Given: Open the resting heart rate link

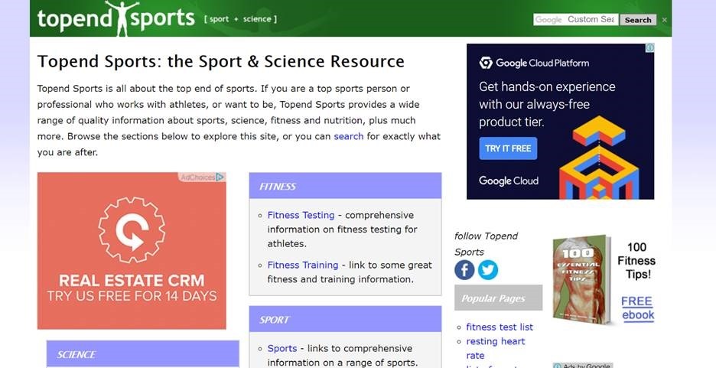Looking at the screenshot, I should 495,341.
